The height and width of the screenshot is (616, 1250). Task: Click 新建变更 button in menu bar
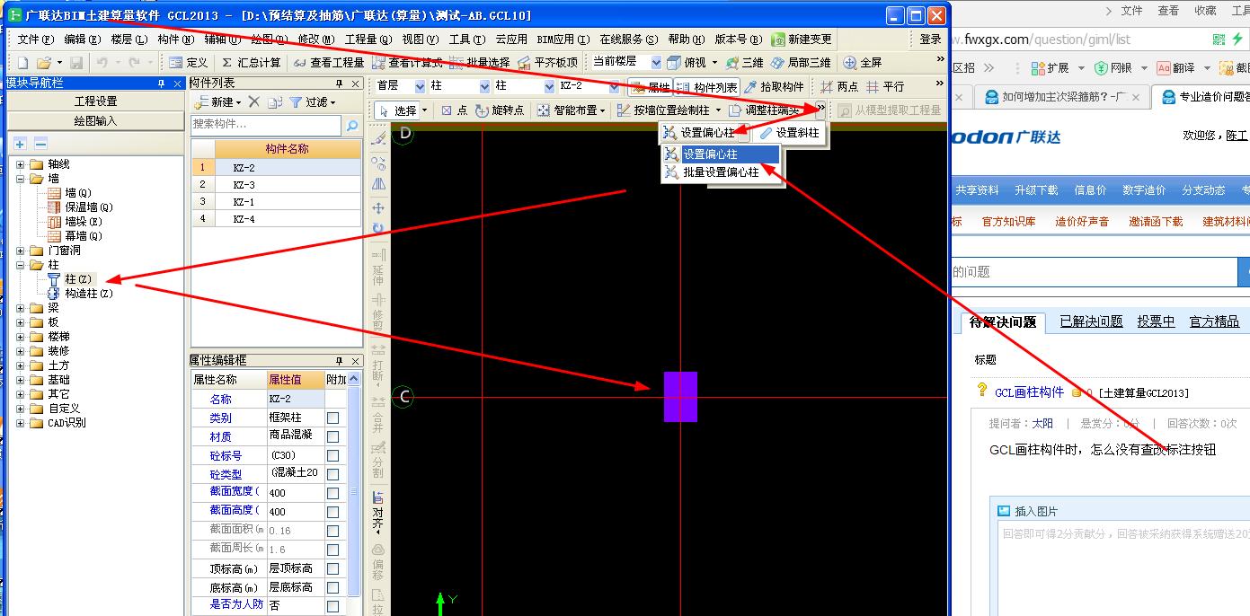(x=802, y=40)
